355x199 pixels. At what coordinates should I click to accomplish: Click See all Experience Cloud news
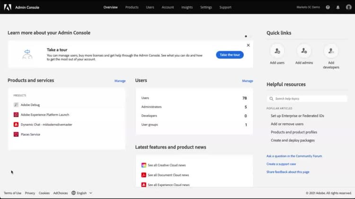(169, 185)
